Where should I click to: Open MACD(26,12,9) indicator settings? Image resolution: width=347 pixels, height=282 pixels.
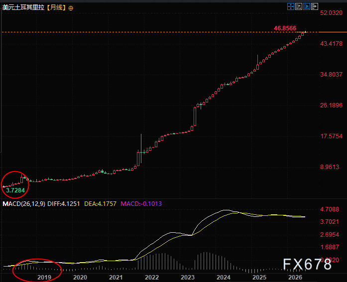pyautogui.click(x=24, y=204)
